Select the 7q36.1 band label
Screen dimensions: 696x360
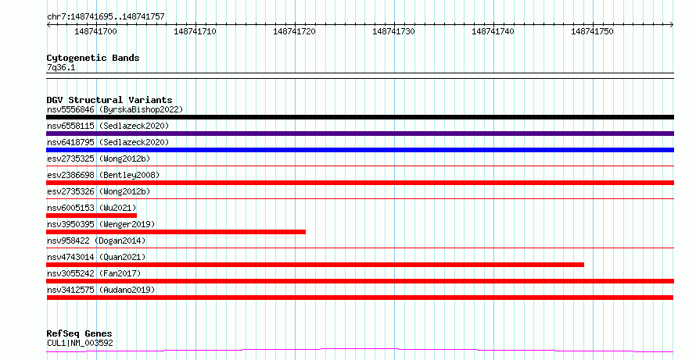(61, 67)
